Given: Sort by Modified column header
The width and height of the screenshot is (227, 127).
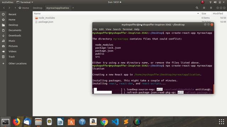Looking at the screenshot, I should coord(218,13).
